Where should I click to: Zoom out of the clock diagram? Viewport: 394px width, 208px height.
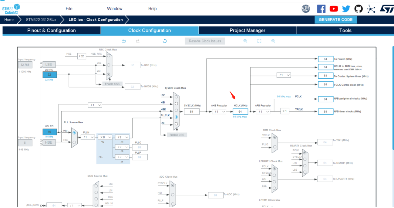tap(273, 41)
